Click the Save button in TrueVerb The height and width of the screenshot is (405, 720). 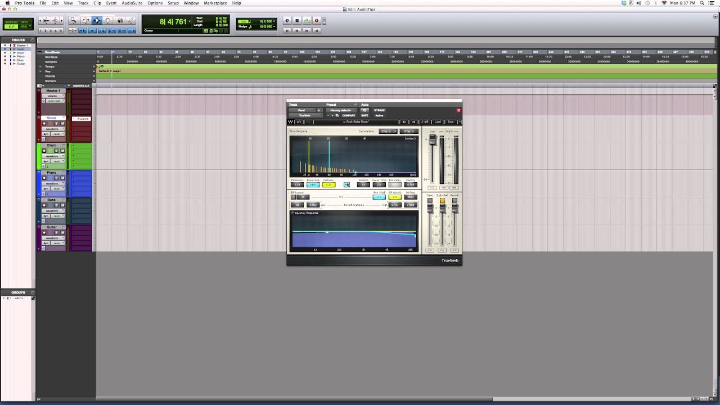451,121
